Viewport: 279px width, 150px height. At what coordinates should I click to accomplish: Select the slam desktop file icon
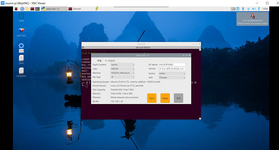(21, 59)
